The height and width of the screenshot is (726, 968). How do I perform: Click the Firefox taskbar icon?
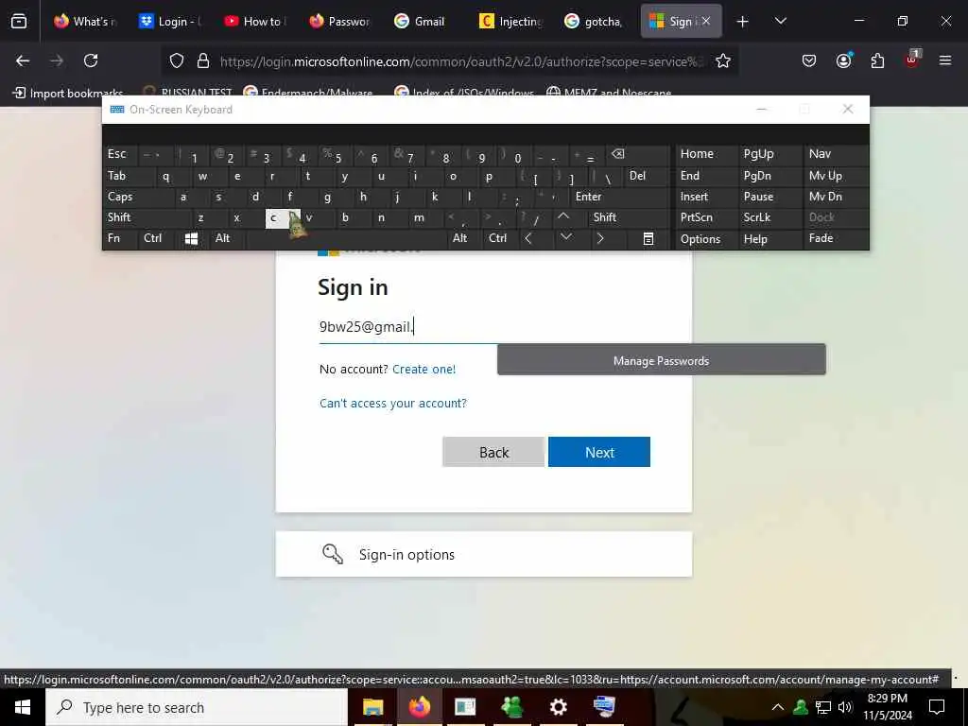click(x=419, y=707)
